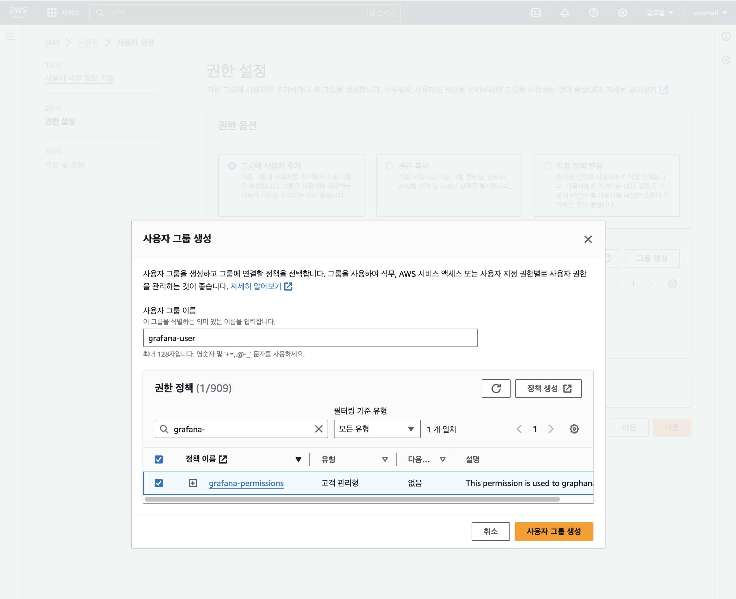This screenshot has height=599, width=736.
Task: Click the 사용자 breadcrumb link
Action: pyautogui.click(x=88, y=43)
